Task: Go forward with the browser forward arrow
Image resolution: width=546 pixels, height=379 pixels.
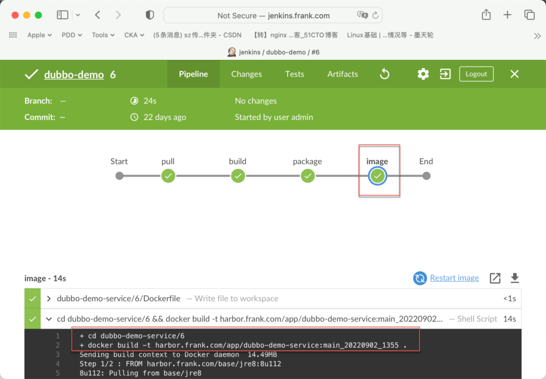Action: coord(118,15)
